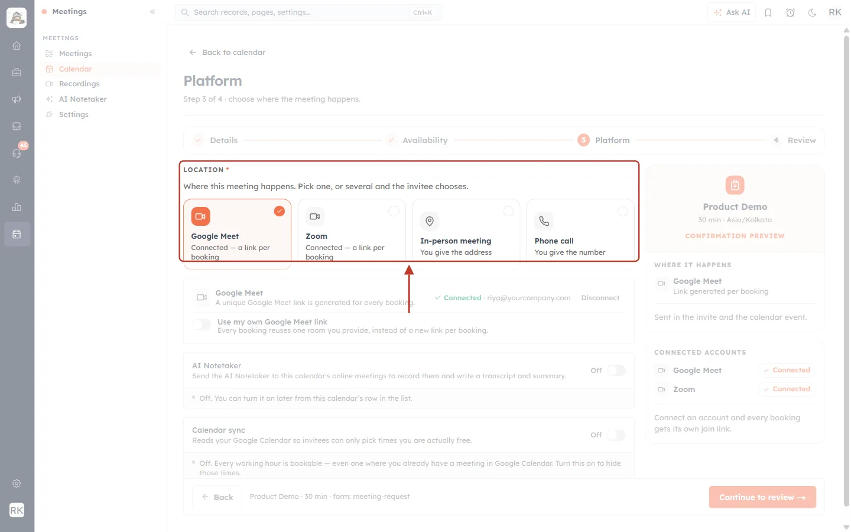Select the Zoom location card
This screenshot has width=851, height=532.
[352, 234]
